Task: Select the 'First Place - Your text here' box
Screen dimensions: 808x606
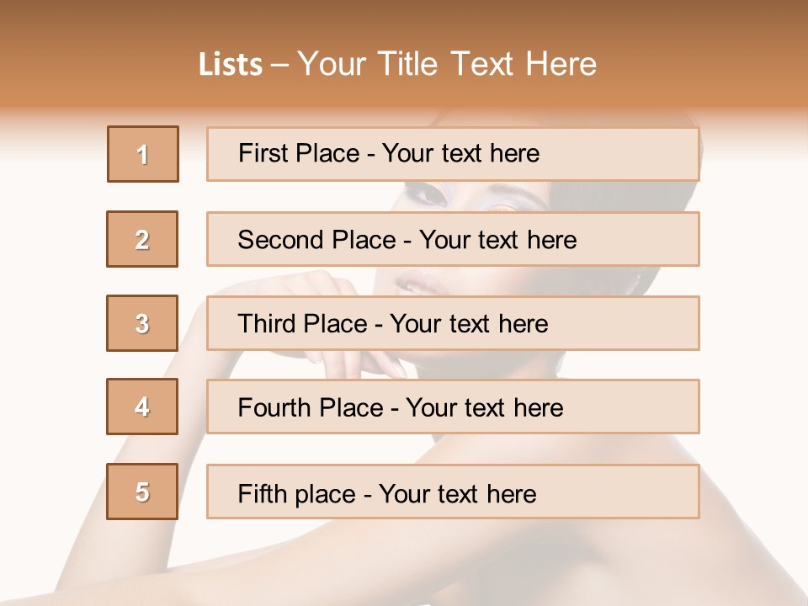Action: [453, 154]
